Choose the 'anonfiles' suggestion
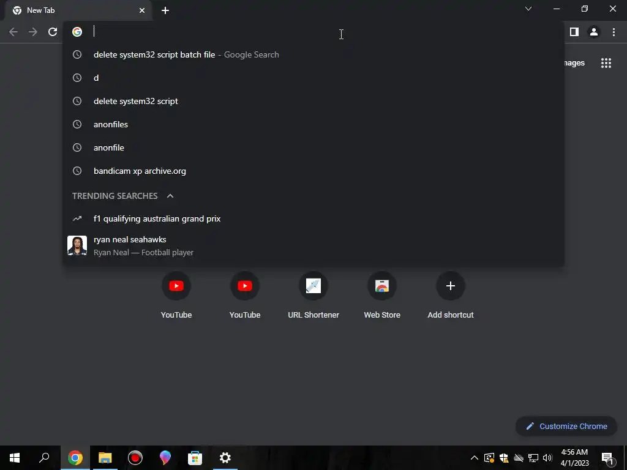Image resolution: width=627 pixels, height=470 pixels. tap(313, 124)
